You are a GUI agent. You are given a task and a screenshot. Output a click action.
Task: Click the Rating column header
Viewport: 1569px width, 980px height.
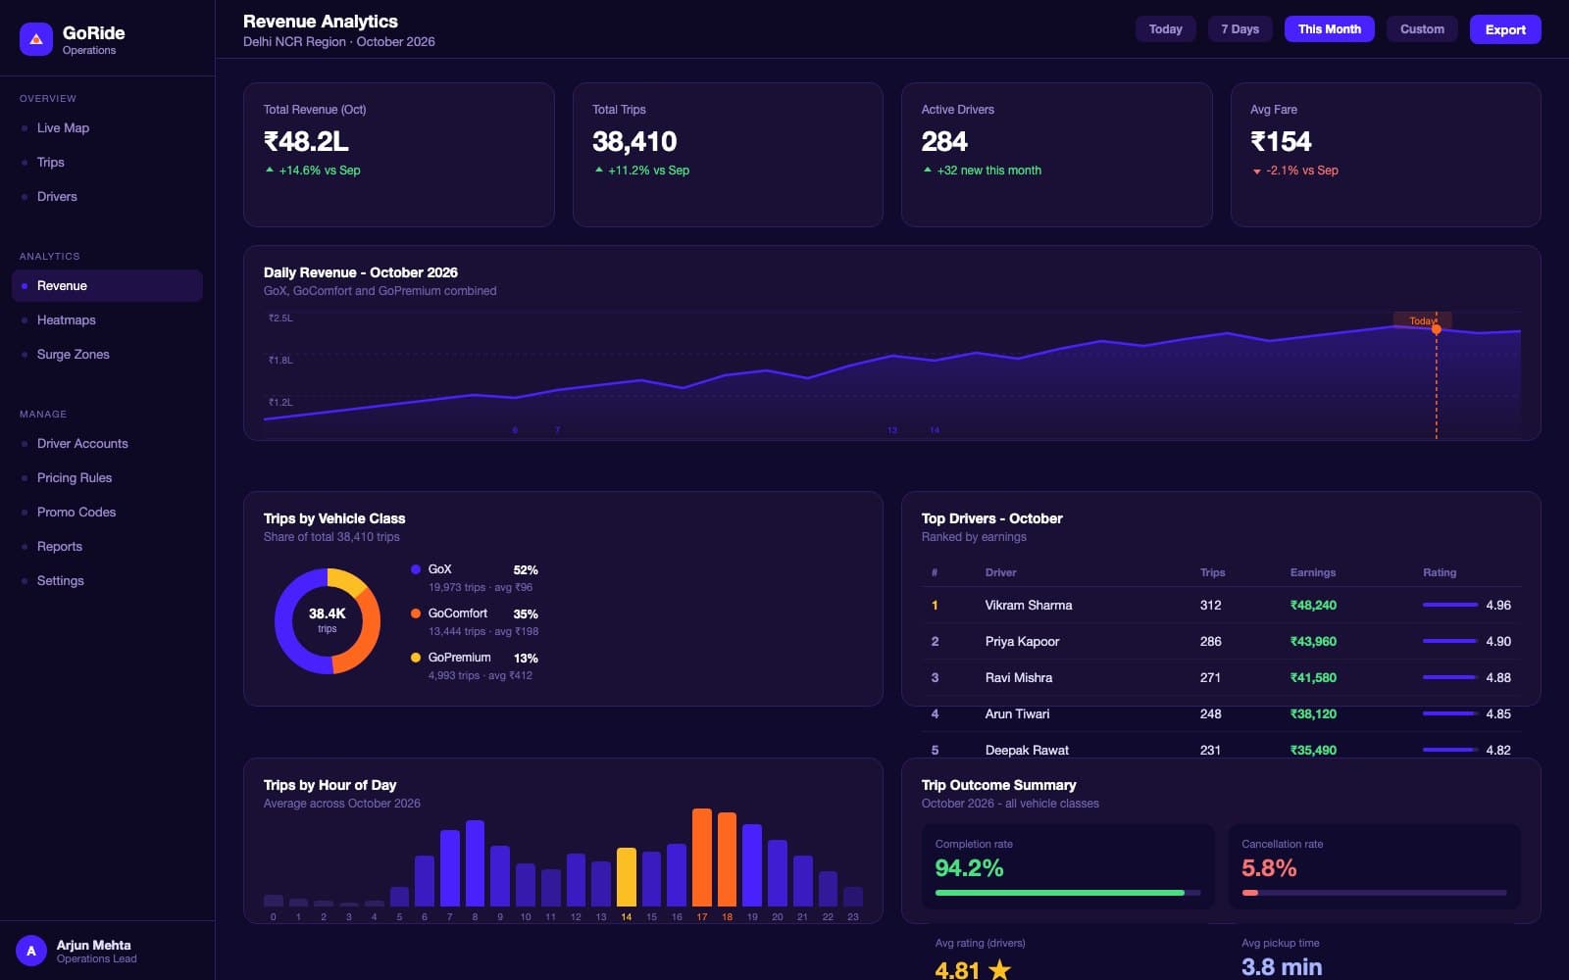click(x=1440, y=572)
